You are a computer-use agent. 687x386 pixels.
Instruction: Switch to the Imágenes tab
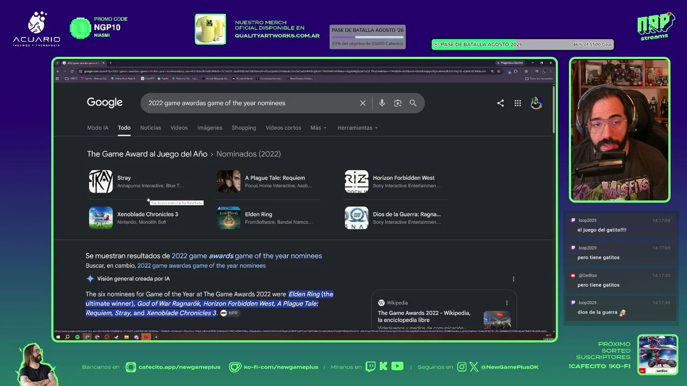tap(210, 128)
